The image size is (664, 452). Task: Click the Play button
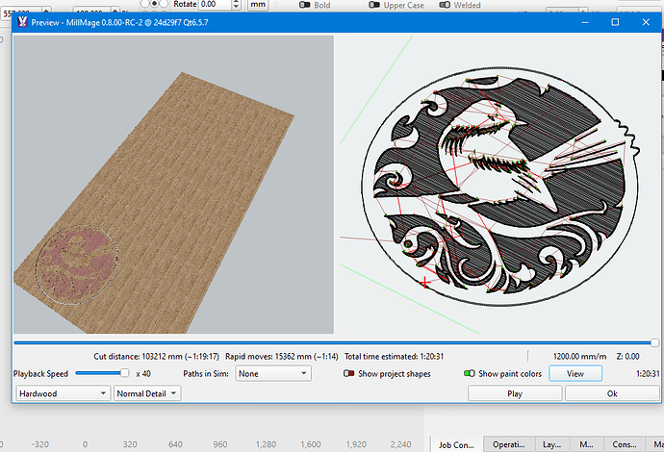(x=515, y=393)
